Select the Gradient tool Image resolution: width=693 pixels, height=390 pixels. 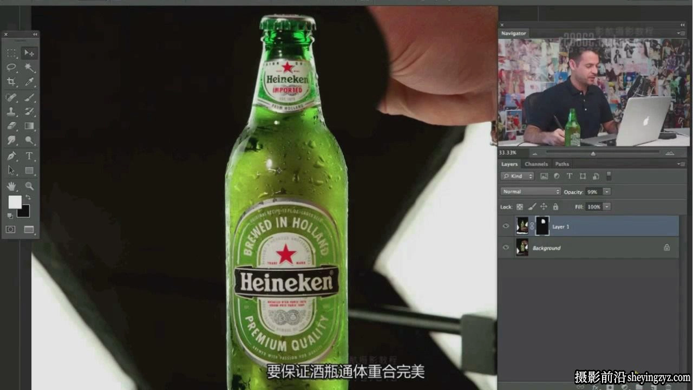click(29, 126)
